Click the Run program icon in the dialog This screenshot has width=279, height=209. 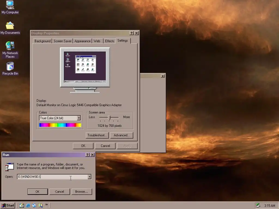click(10, 167)
